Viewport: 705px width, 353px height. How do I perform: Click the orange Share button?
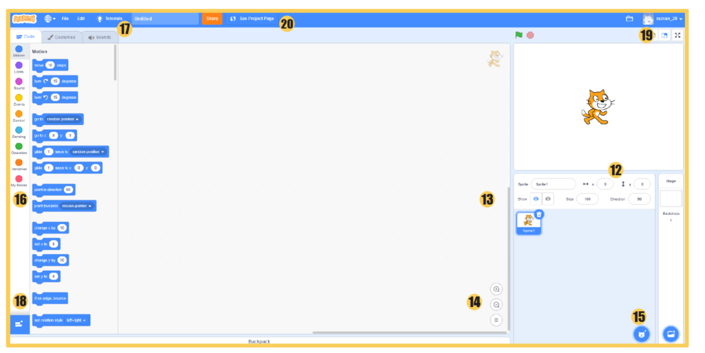(211, 19)
